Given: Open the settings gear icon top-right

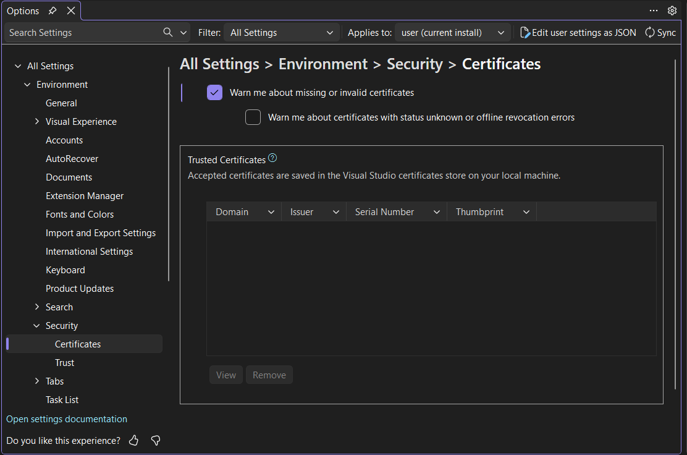Looking at the screenshot, I should coord(672,11).
